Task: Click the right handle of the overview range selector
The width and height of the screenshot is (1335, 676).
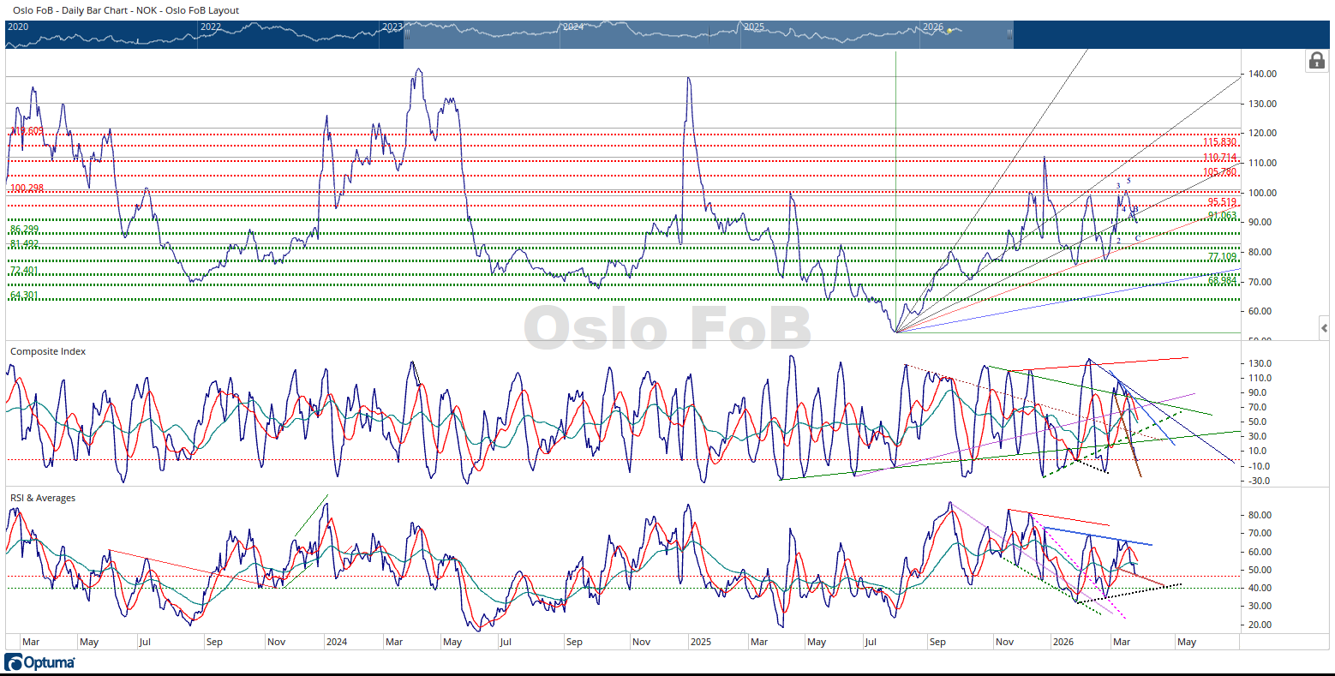Action: pyautogui.click(x=1009, y=34)
